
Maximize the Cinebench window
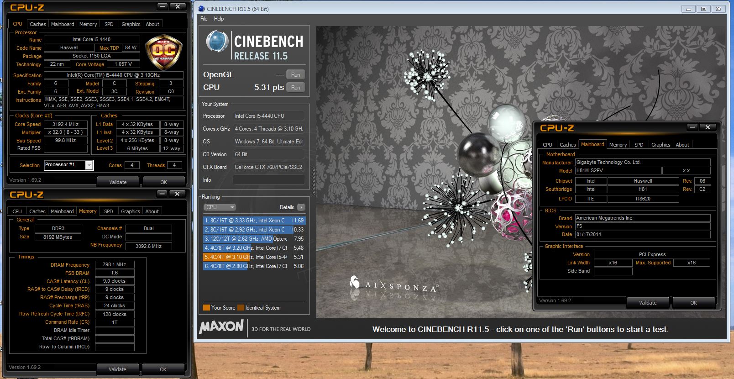703,9
